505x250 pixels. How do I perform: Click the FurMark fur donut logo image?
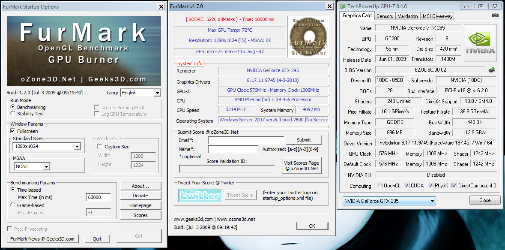(308, 36)
